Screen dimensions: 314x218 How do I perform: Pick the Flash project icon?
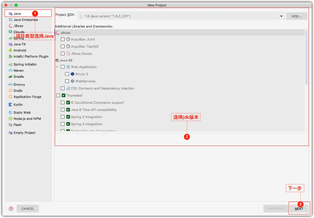(x=10, y=125)
